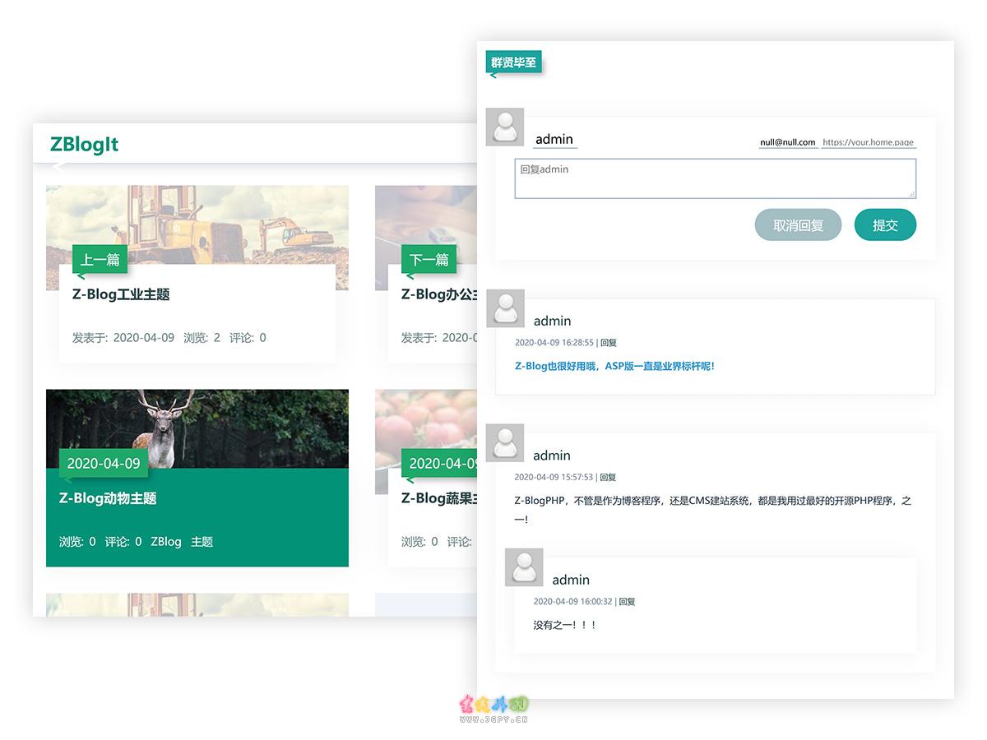Focus the admin name field in the reply form

click(555, 140)
